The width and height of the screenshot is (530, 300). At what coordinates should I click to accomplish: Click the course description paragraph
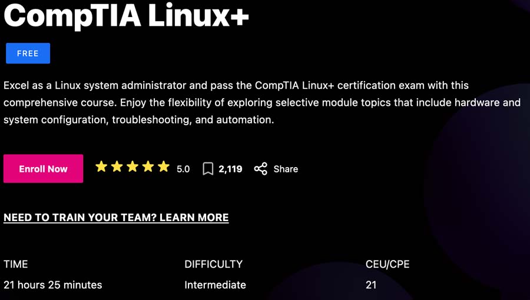click(262, 102)
